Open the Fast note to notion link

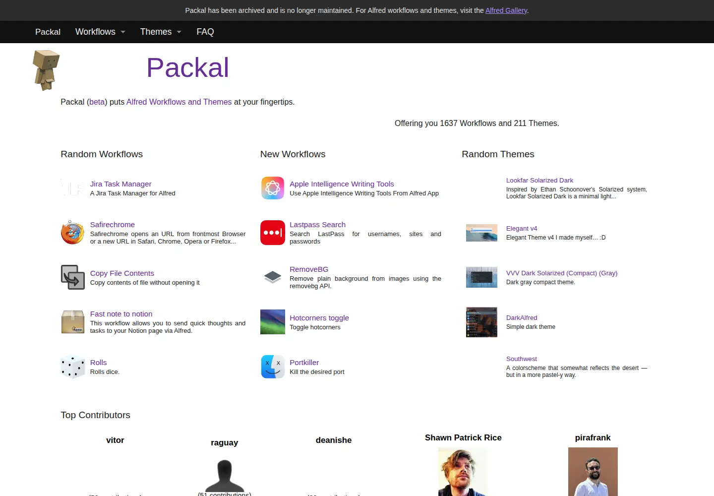point(121,314)
